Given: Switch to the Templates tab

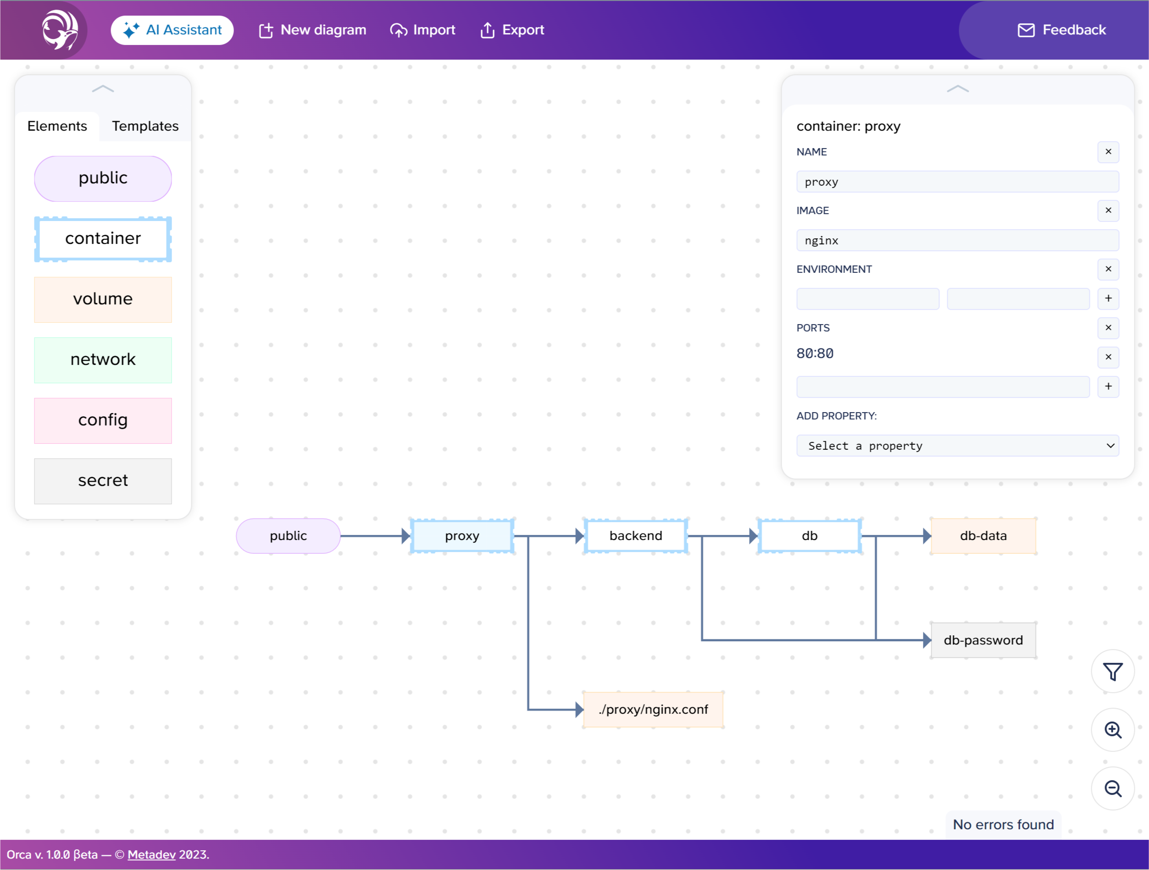Looking at the screenshot, I should [x=144, y=125].
